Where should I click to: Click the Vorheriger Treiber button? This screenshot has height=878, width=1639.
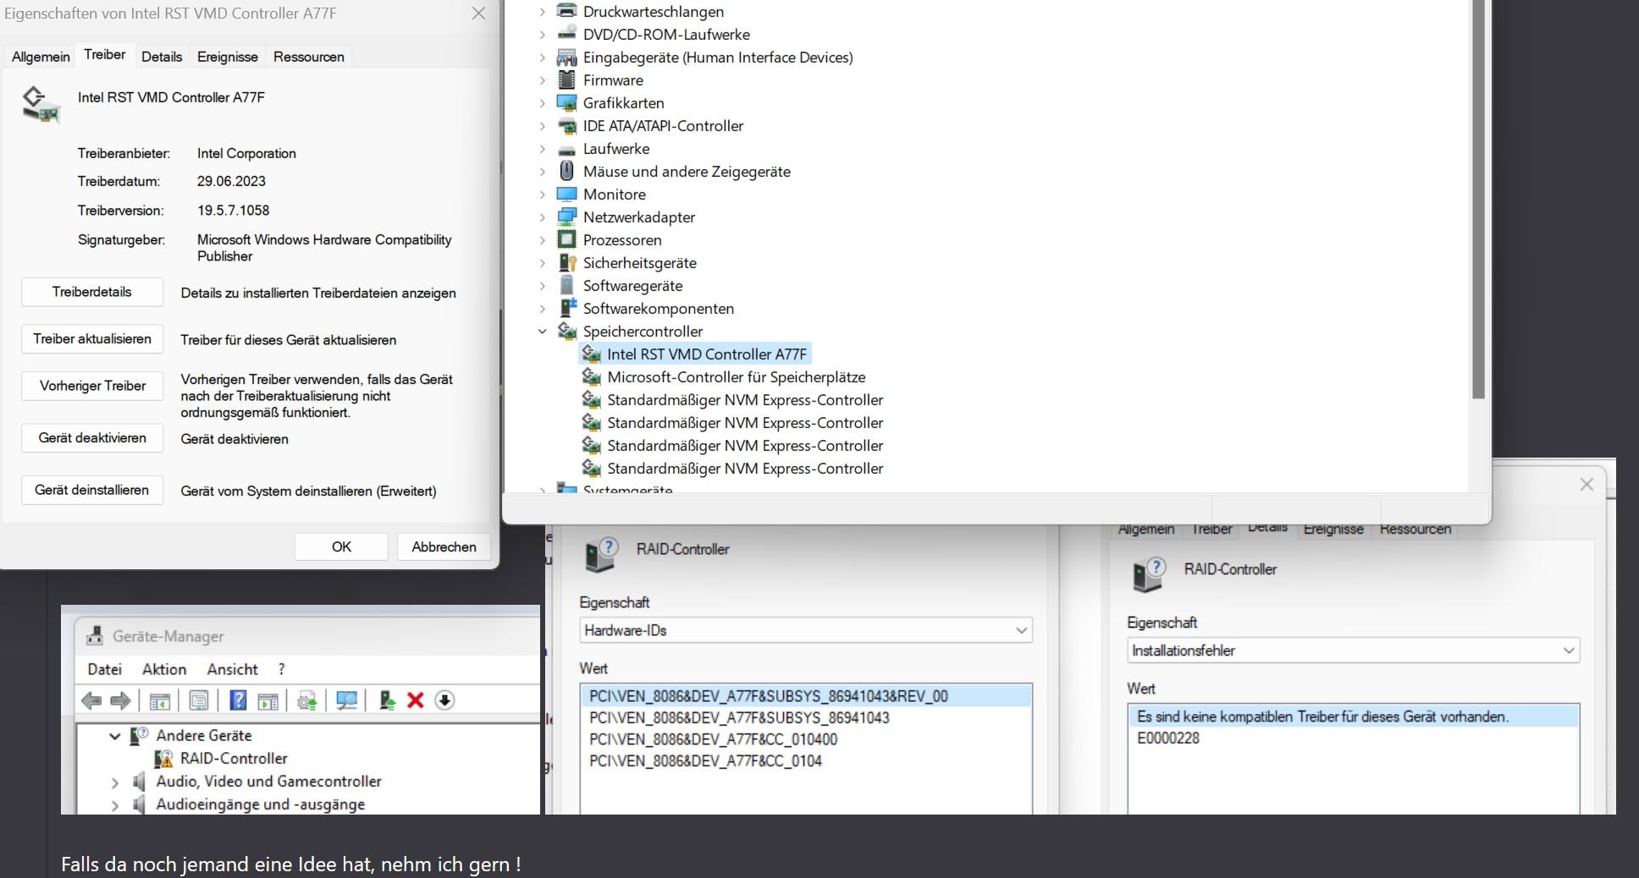[92, 386]
